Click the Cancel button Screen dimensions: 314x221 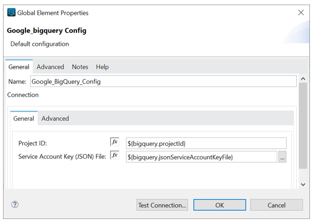(277, 205)
